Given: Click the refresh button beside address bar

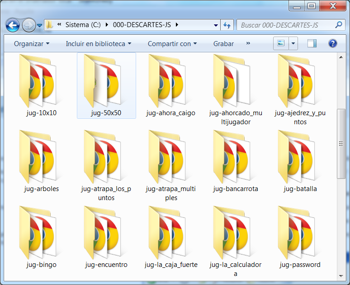Looking at the screenshot, I should click(x=227, y=25).
